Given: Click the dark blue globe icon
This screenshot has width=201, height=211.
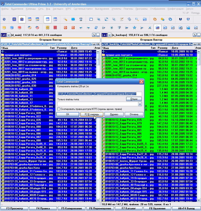Looking at the screenshot, I should [180, 19].
